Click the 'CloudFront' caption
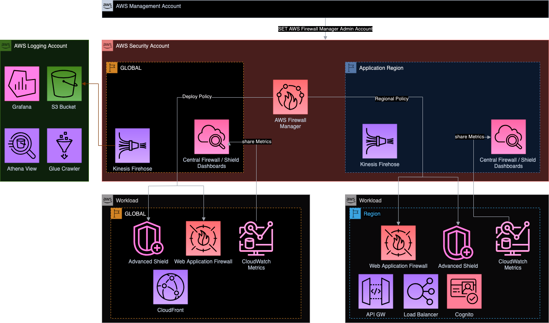The width and height of the screenshot is (549, 323). [170, 310]
